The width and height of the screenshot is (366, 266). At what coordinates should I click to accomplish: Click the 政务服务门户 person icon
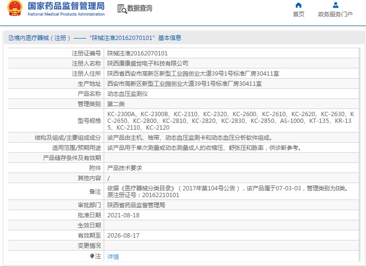pos(335,5)
